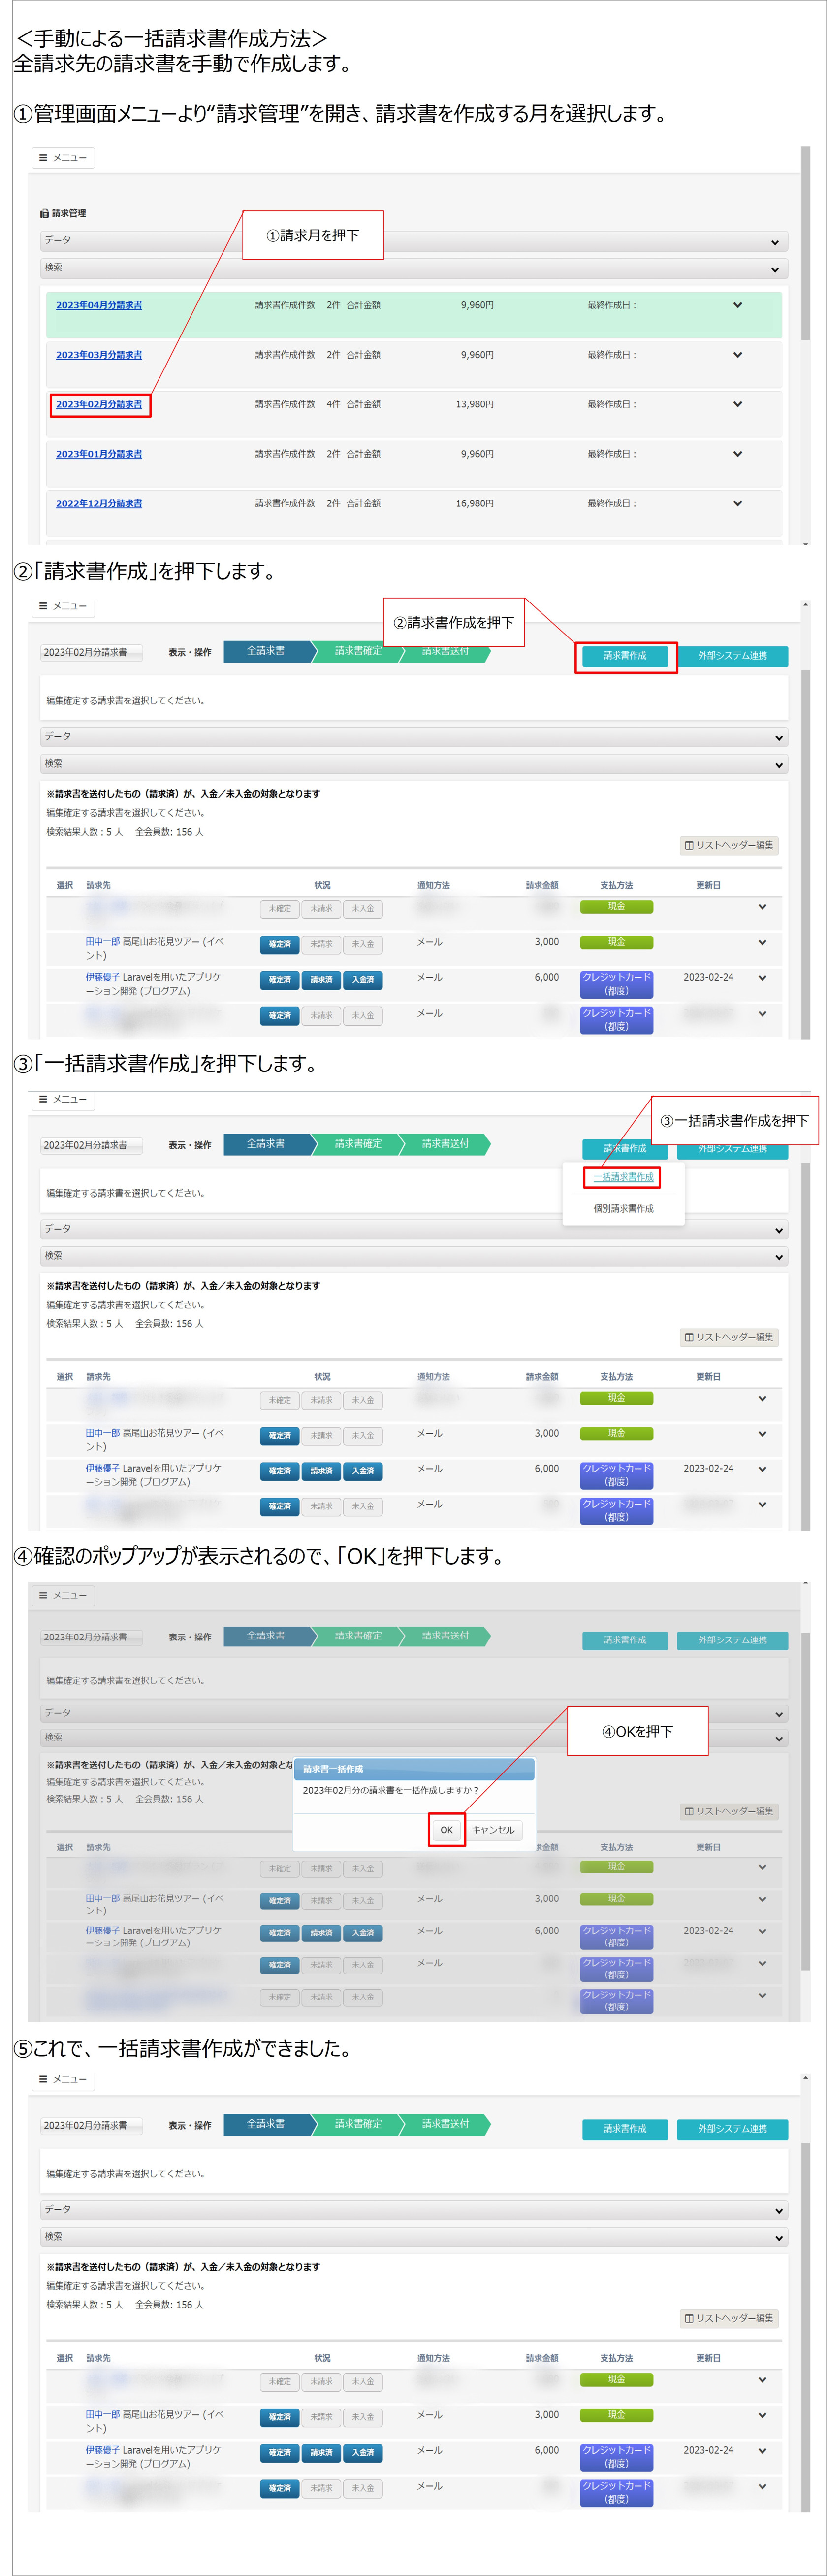This screenshot has width=827, height=2576.
Task: Click 16,980円 total in the 2022年12月 row
Action: pyautogui.click(x=475, y=503)
